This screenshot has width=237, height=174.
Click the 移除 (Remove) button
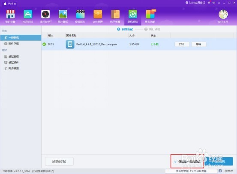click(199, 44)
